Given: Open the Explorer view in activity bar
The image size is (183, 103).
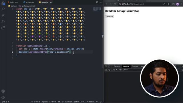Looking at the screenshot, I should click(x=3, y=3).
